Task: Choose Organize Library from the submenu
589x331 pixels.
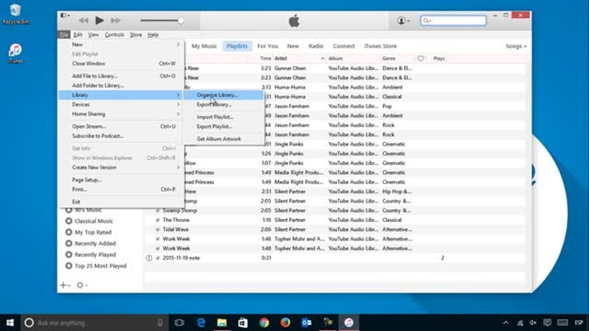Action: pos(223,95)
